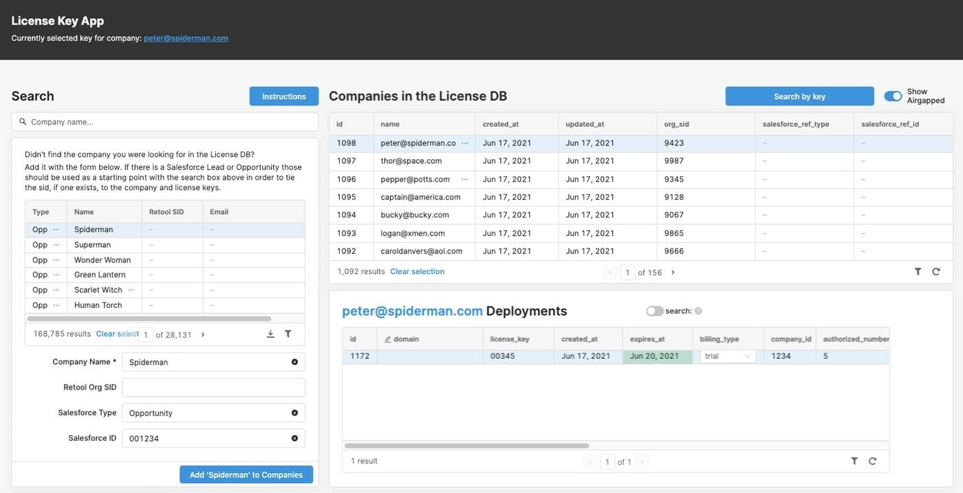Image resolution: width=963 pixels, height=493 pixels.
Task: Turn off the Show Airgapped toggle
Action: point(893,96)
